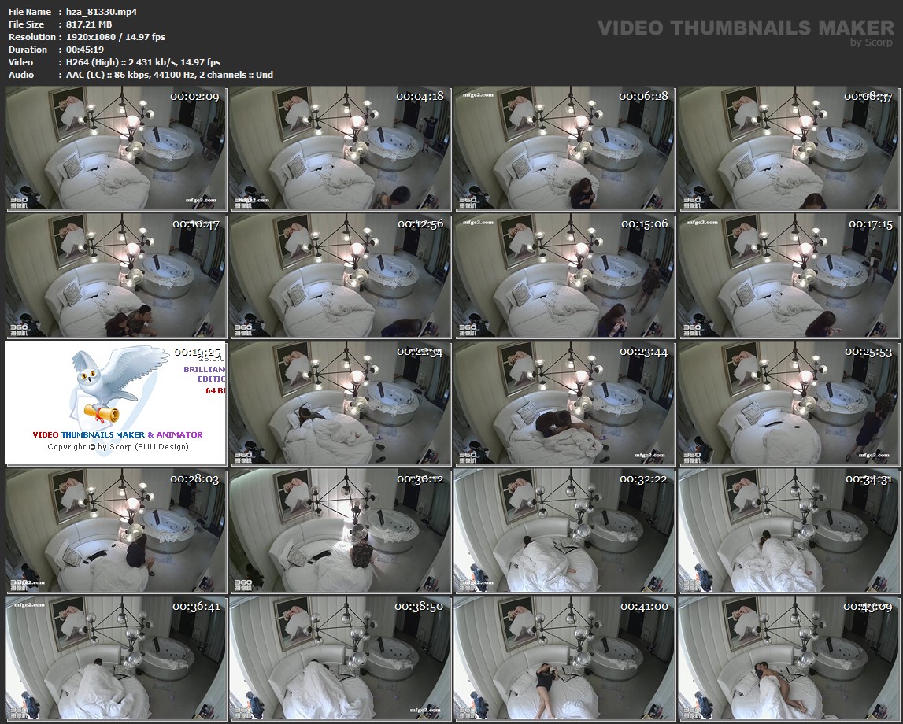Click the VIDEO THUMBNAILS MAKER watermark title

pyautogui.click(x=746, y=28)
